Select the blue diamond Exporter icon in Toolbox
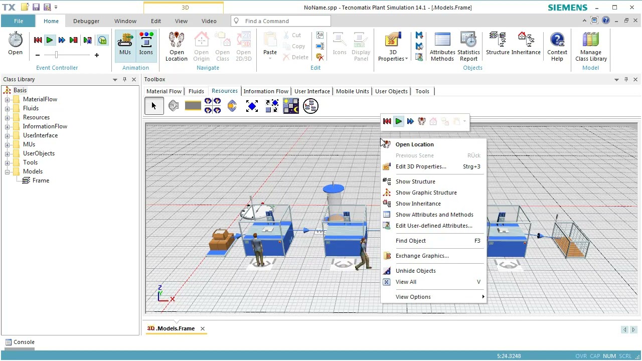The height and width of the screenshot is (361, 642). click(x=252, y=106)
